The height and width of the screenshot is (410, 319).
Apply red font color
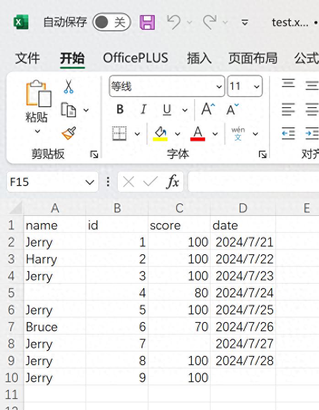pos(198,134)
